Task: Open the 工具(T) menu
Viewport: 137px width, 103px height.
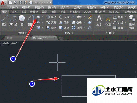Action: tap(78, 7)
